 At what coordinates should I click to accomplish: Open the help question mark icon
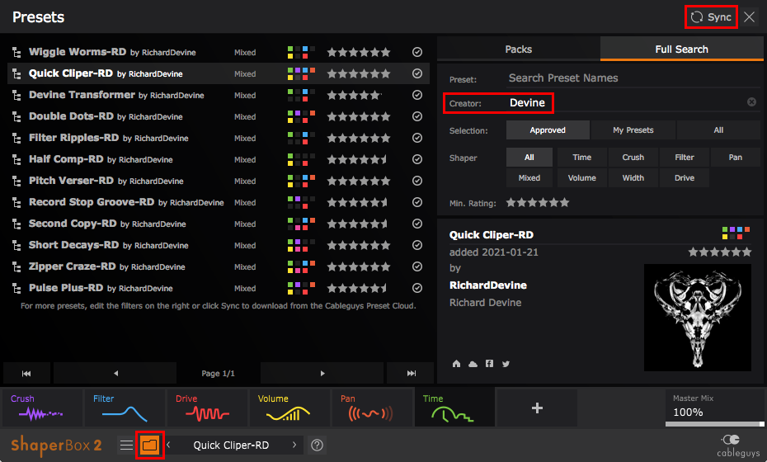317,445
